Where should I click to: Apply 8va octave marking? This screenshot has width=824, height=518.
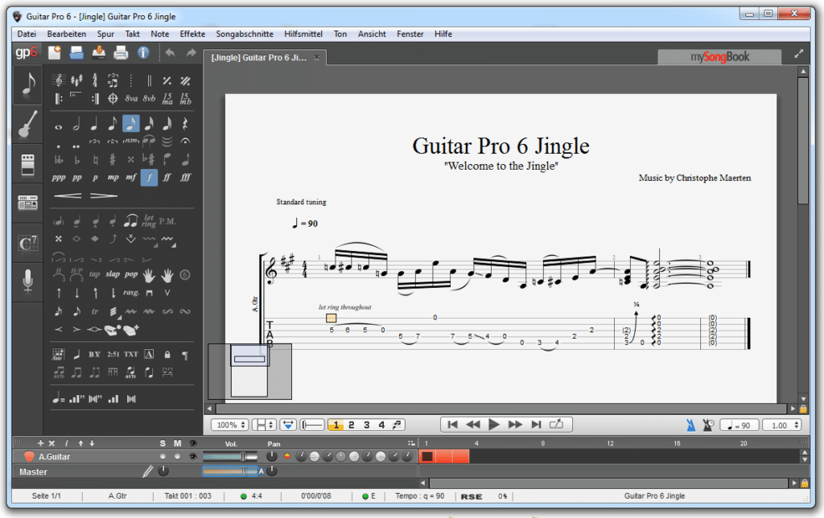(x=131, y=98)
